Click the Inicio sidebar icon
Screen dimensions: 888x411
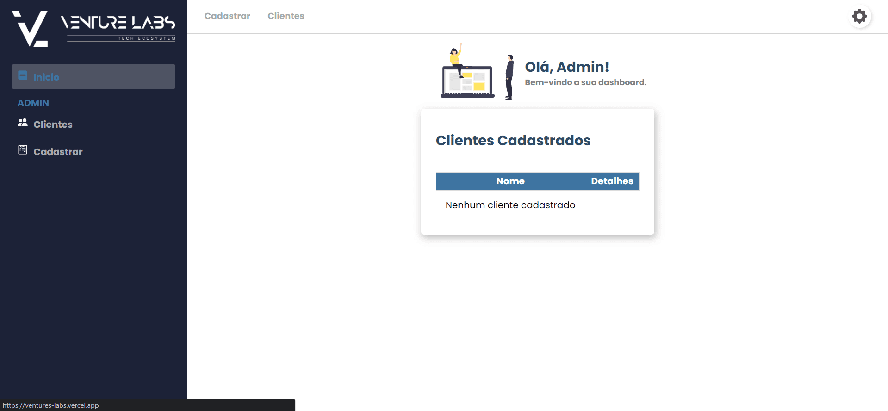[x=23, y=75]
